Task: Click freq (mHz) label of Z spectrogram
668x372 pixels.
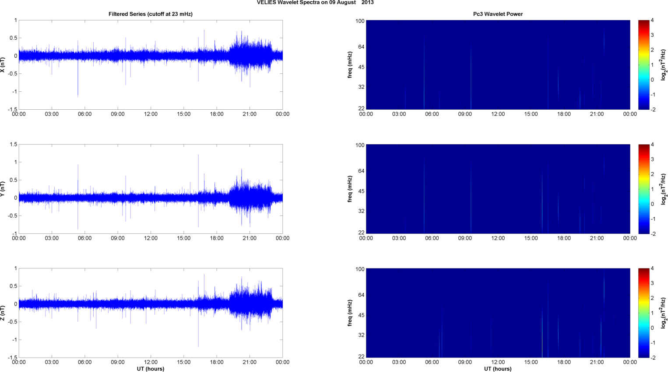Action: (x=350, y=313)
